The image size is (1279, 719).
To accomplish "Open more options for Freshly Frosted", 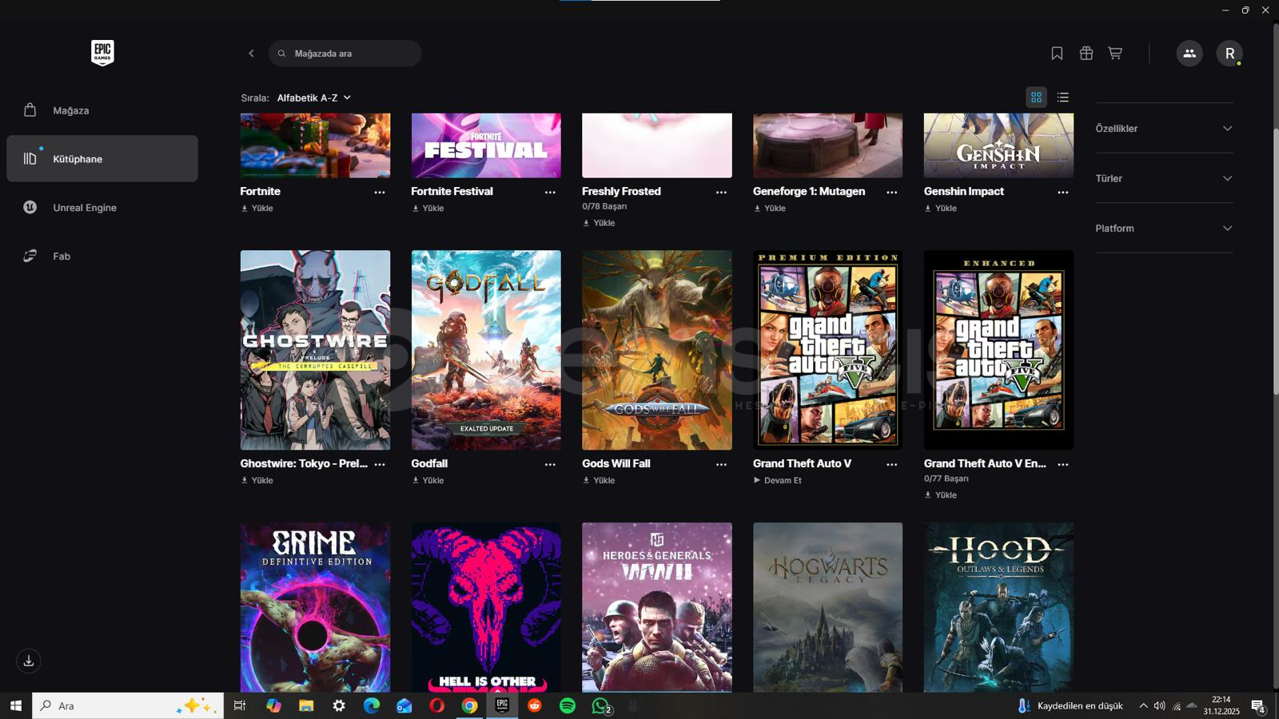I will coord(721,192).
